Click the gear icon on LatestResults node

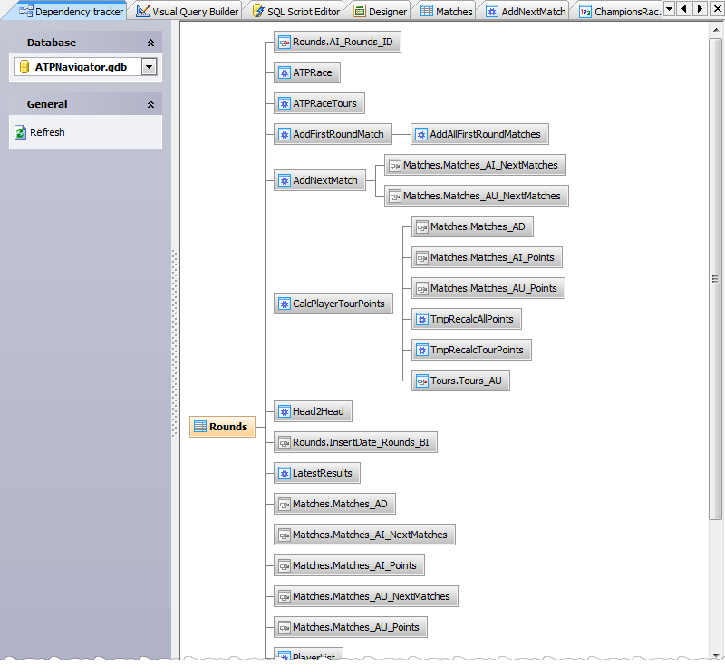coord(283,472)
